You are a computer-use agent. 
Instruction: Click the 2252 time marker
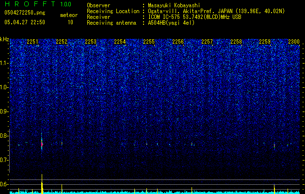[x=62, y=42]
